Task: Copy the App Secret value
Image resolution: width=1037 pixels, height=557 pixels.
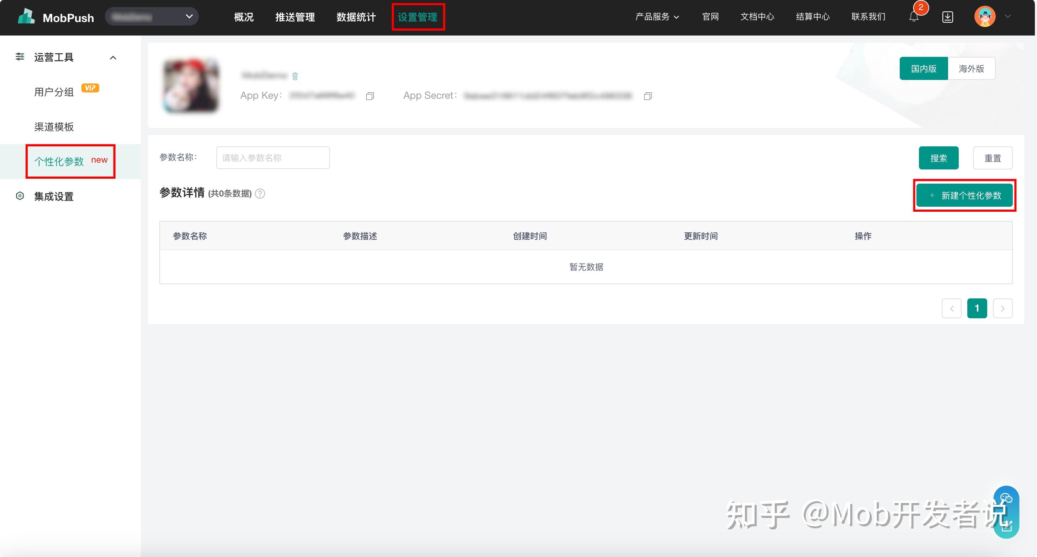Action: (x=648, y=96)
